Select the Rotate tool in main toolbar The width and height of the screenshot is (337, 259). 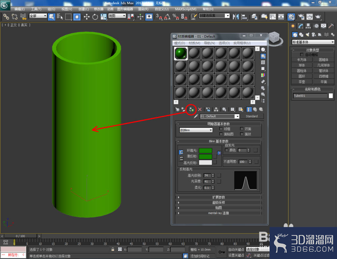pyautogui.click(x=95, y=17)
